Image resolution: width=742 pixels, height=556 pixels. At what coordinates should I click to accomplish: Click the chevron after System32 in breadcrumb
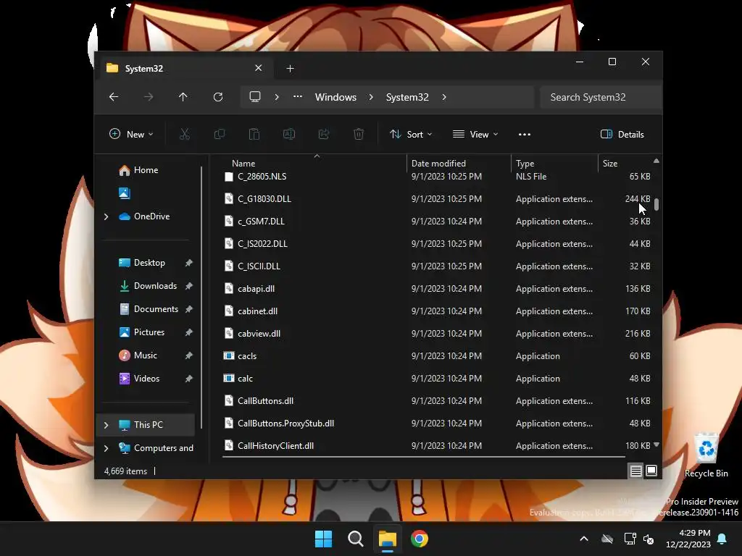click(x=444, y=97)
